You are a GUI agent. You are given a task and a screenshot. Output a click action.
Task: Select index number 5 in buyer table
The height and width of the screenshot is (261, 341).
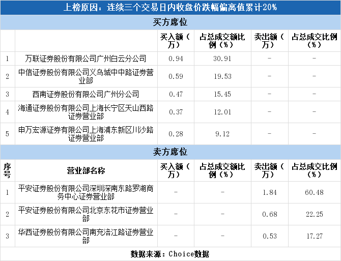coord(7,134)
